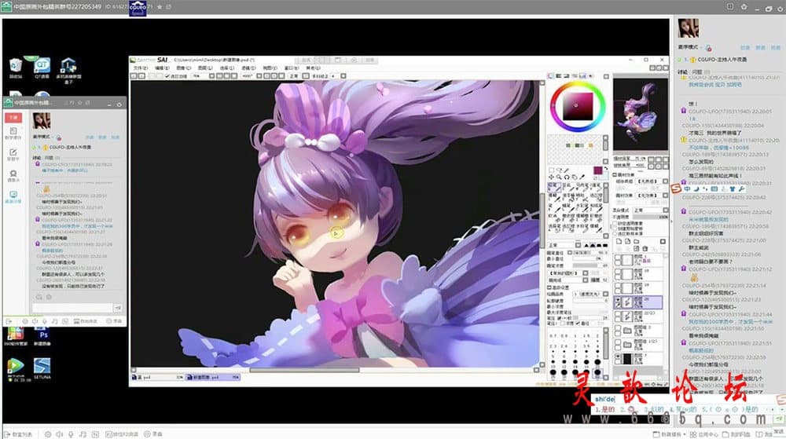Select the magic wand tool in SAI
Screen dimensions: 786x439
point(567,170)
